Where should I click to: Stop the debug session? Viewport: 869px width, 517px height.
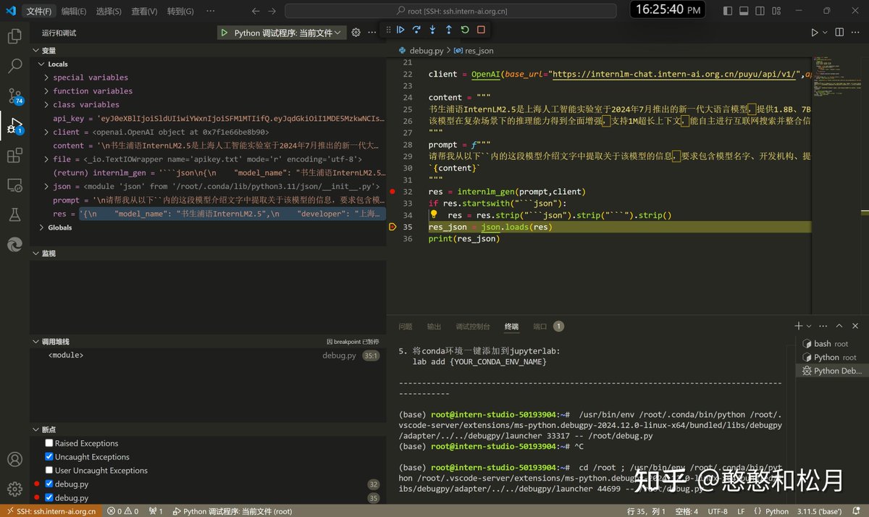(x=481, y=30)
